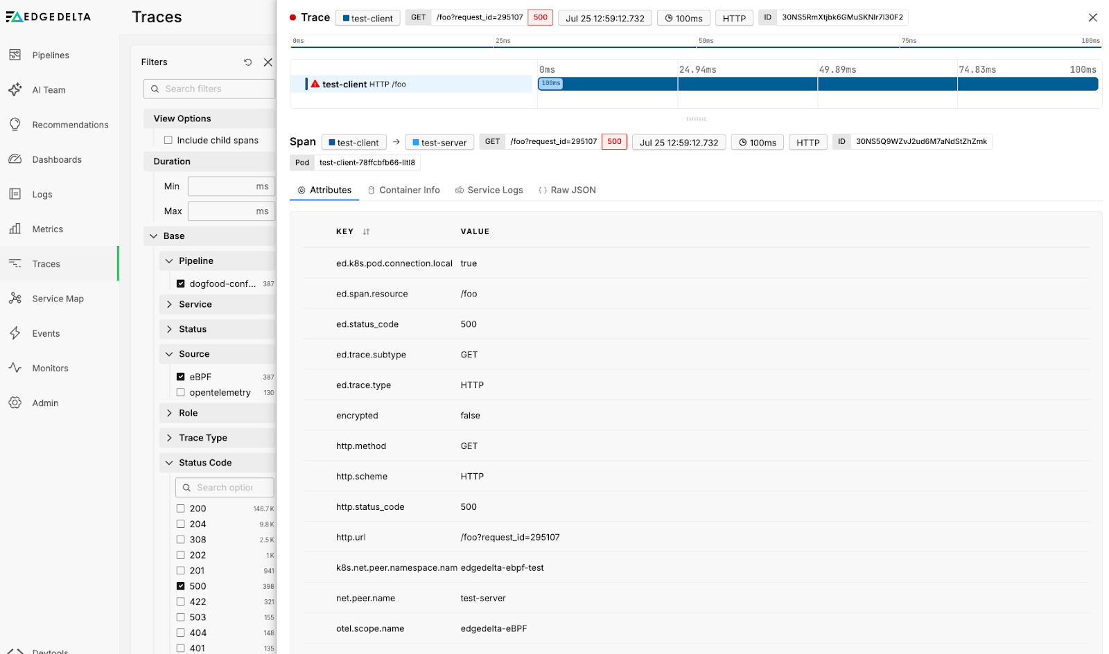Click the Monitors pulse icon
The image size is (1109, 654).
(15, 368)
